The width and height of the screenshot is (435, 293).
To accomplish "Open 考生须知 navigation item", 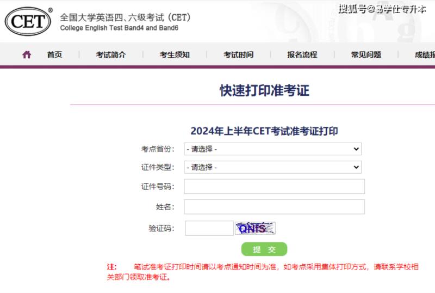I will [175, 55].
